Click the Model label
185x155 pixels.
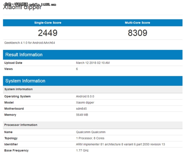9,102
